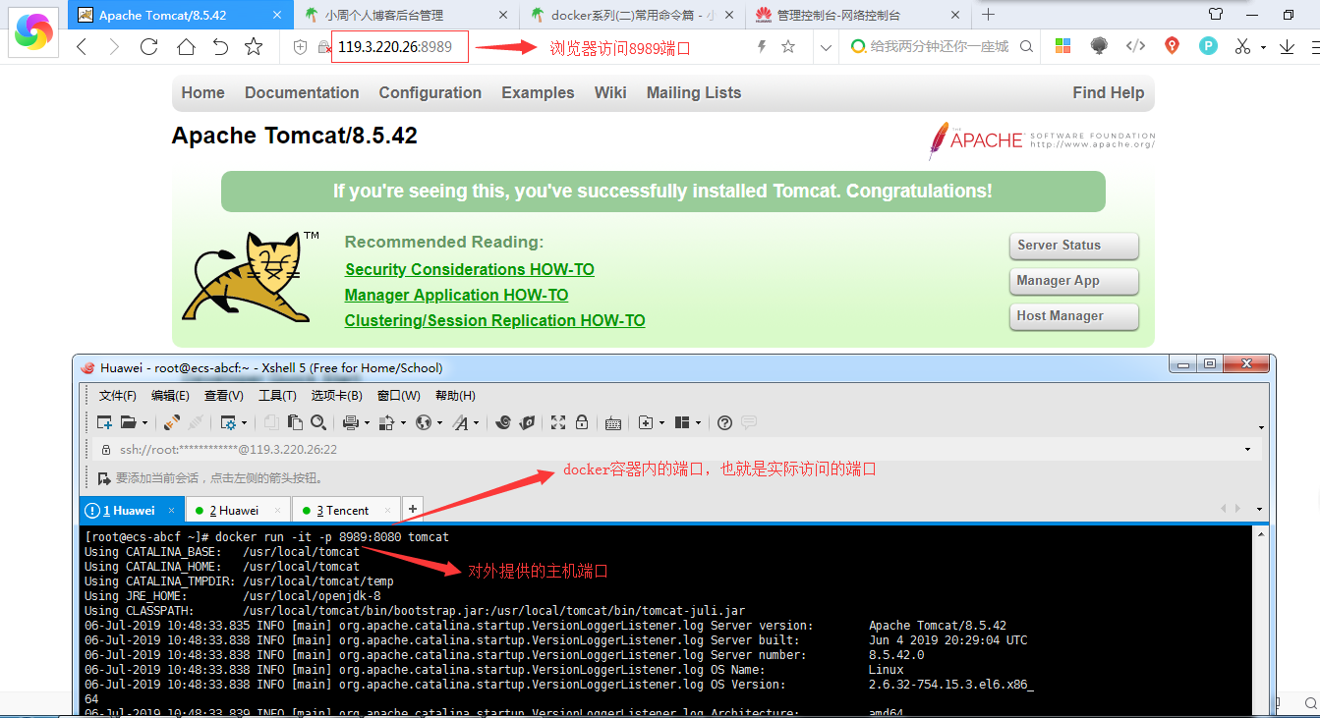The image size is (1320, 718).
Task: Click the red map pin extension icon
Action: point(1172,45)
